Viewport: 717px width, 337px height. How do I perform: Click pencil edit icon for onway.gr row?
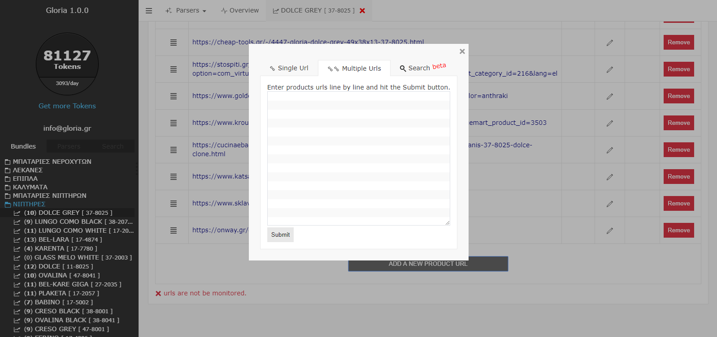point(609,231)
